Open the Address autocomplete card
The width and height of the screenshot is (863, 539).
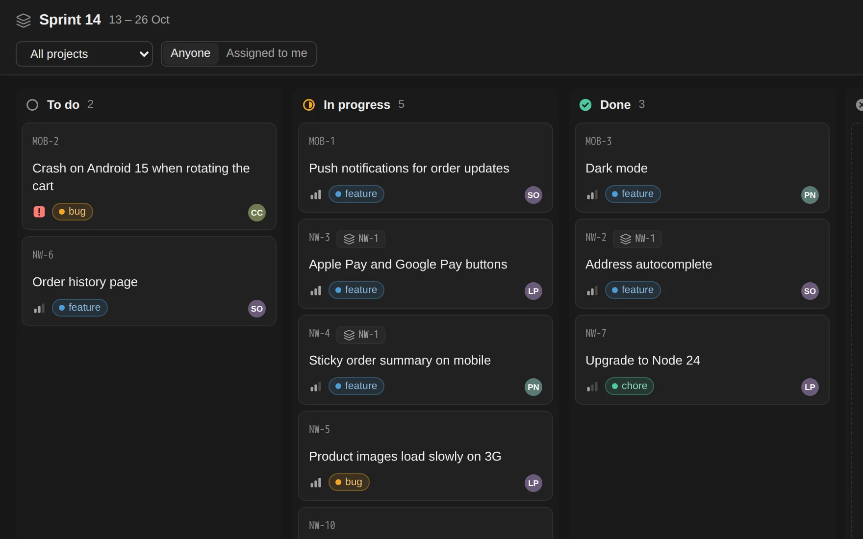pos(702,264)
